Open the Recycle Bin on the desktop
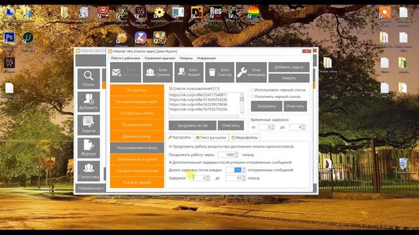This screenshot has height=235, width=419. click(403, 164)
